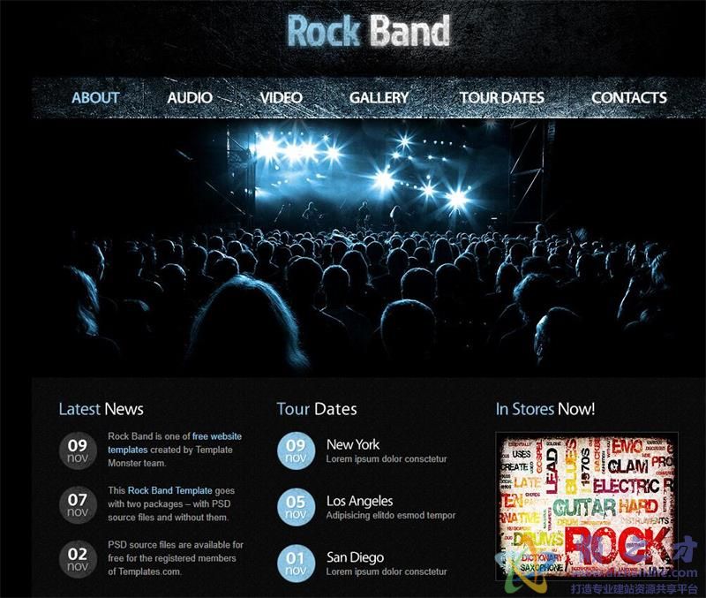
Task: Click the Rock Band logo
Action: (x=368, y=31)
